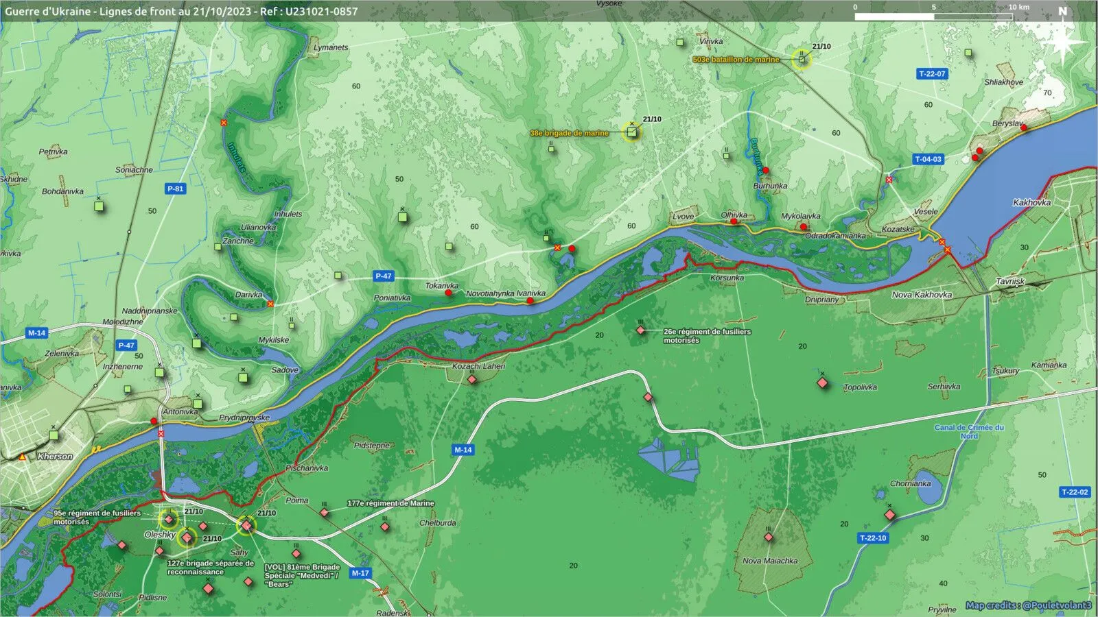Click the Nova Kakhovka town label
Viewport: 1098px width, 617px height.
[922, 295]
